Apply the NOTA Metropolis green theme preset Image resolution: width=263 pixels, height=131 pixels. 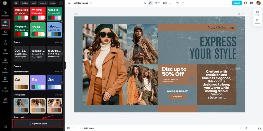click(55, 14)
